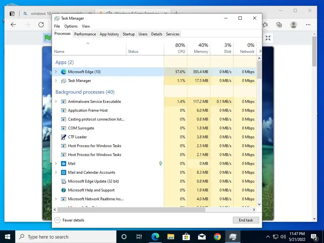Click the volume icon in system tray
Screen dimensions: 324x243
(x=283, y=237)
